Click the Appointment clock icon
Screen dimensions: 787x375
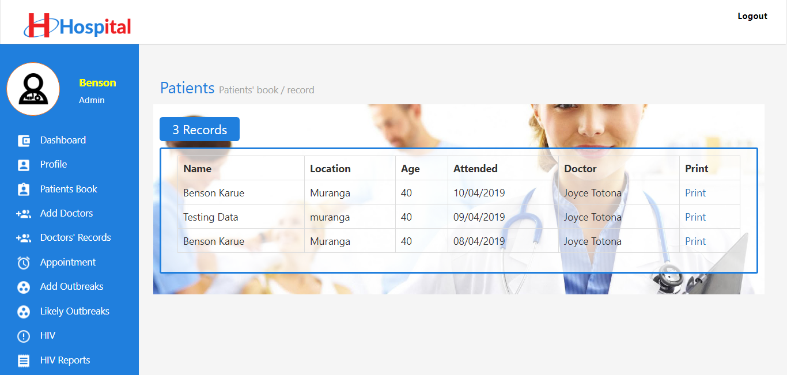tap(24, 262)
